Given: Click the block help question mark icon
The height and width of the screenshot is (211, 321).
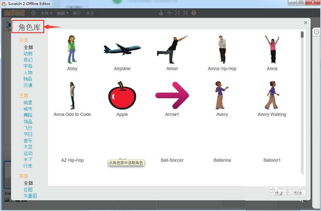Looking at the screenshot, I should [x=194, y=13].
